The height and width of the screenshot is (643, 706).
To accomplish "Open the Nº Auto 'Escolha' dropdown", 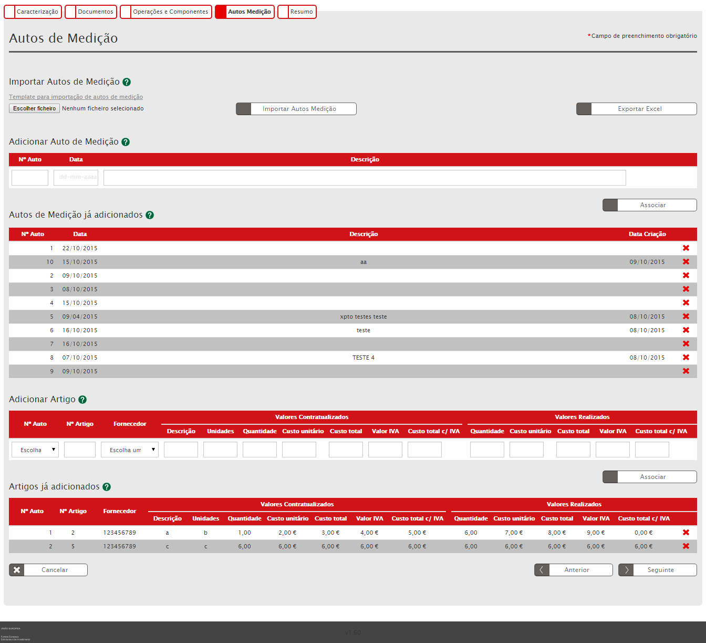I will [35, 450].
